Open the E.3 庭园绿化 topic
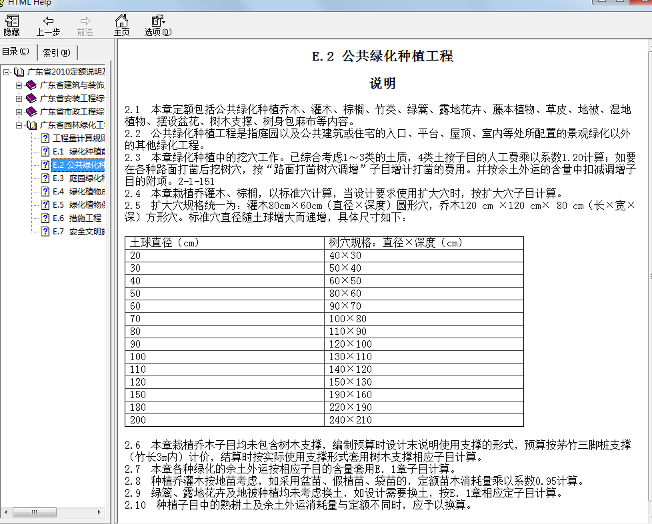Image resolution: width=652 pixels, height=524 pixels. pos(79,178)
